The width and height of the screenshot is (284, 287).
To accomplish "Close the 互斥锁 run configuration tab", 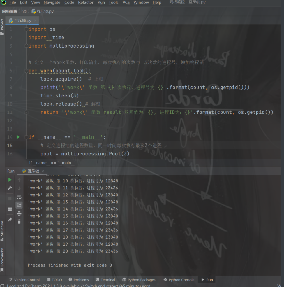I will (43, 171).
